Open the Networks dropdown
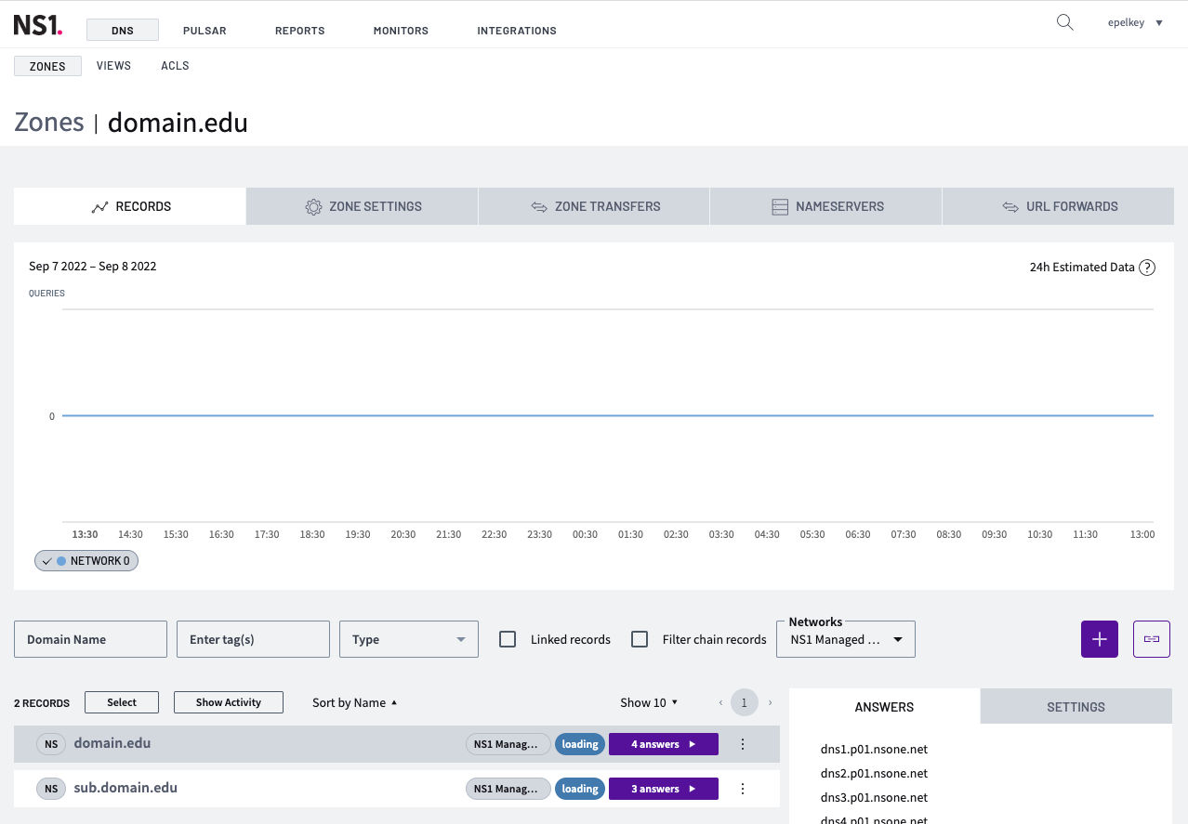 (x=846, y=639)
